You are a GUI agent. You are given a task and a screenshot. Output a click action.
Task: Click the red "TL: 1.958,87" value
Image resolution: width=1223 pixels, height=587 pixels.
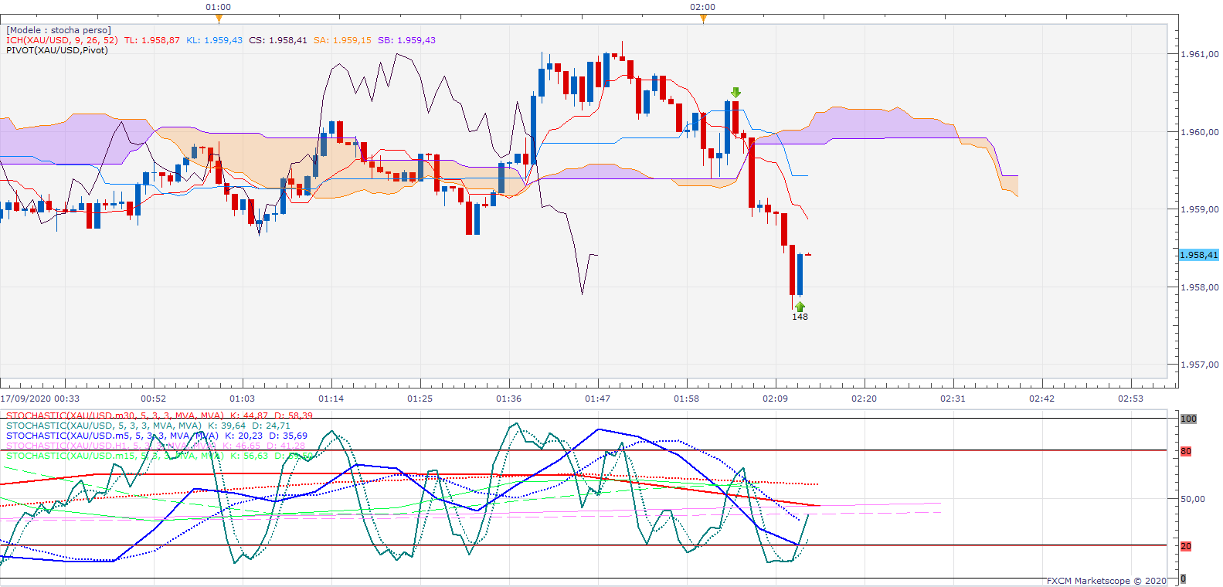point(152,40)
